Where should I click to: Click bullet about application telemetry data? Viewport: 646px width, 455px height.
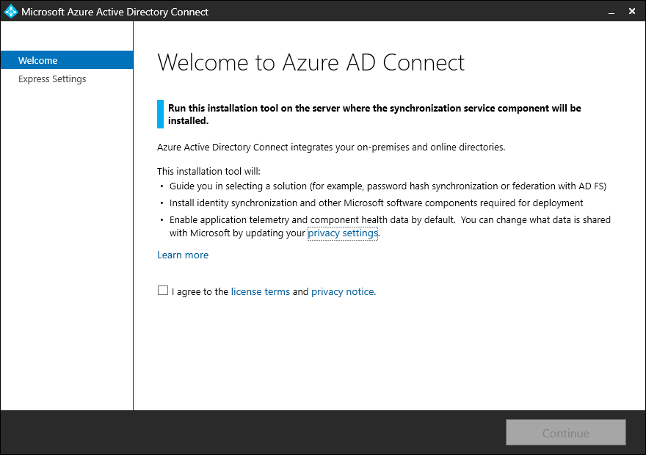(x=389, y=219)
